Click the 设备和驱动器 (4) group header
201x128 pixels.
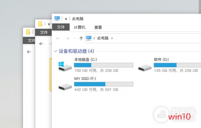(76, 51)
